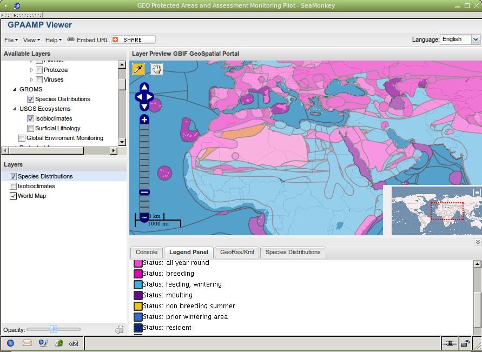This screenshot has width=482, height=352.
Task: Select the identify feature info tool
Action: pyautogui.click(x=138, y=69)
